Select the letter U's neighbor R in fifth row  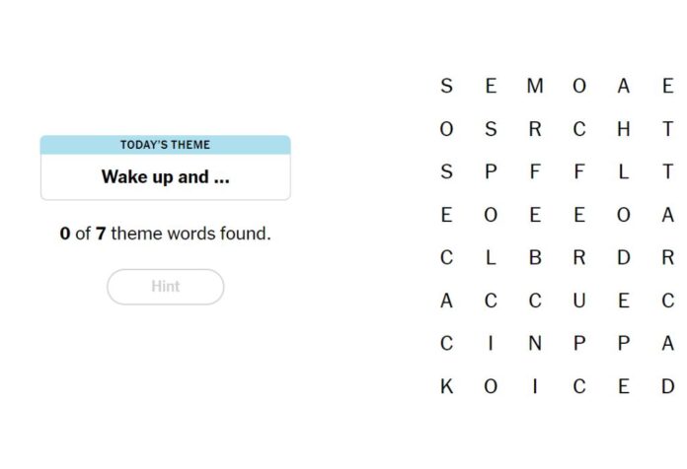point(579,257)
